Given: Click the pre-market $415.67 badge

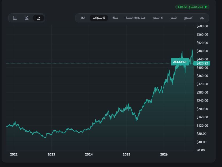Looking at the screenshot, I should pyautogui.click(x=192, y=7).
